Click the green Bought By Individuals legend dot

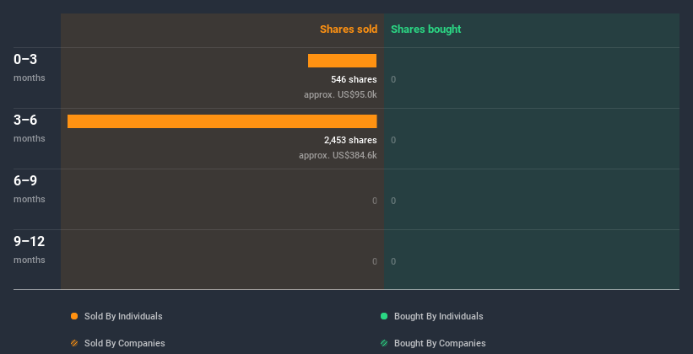tap(384, 316)
